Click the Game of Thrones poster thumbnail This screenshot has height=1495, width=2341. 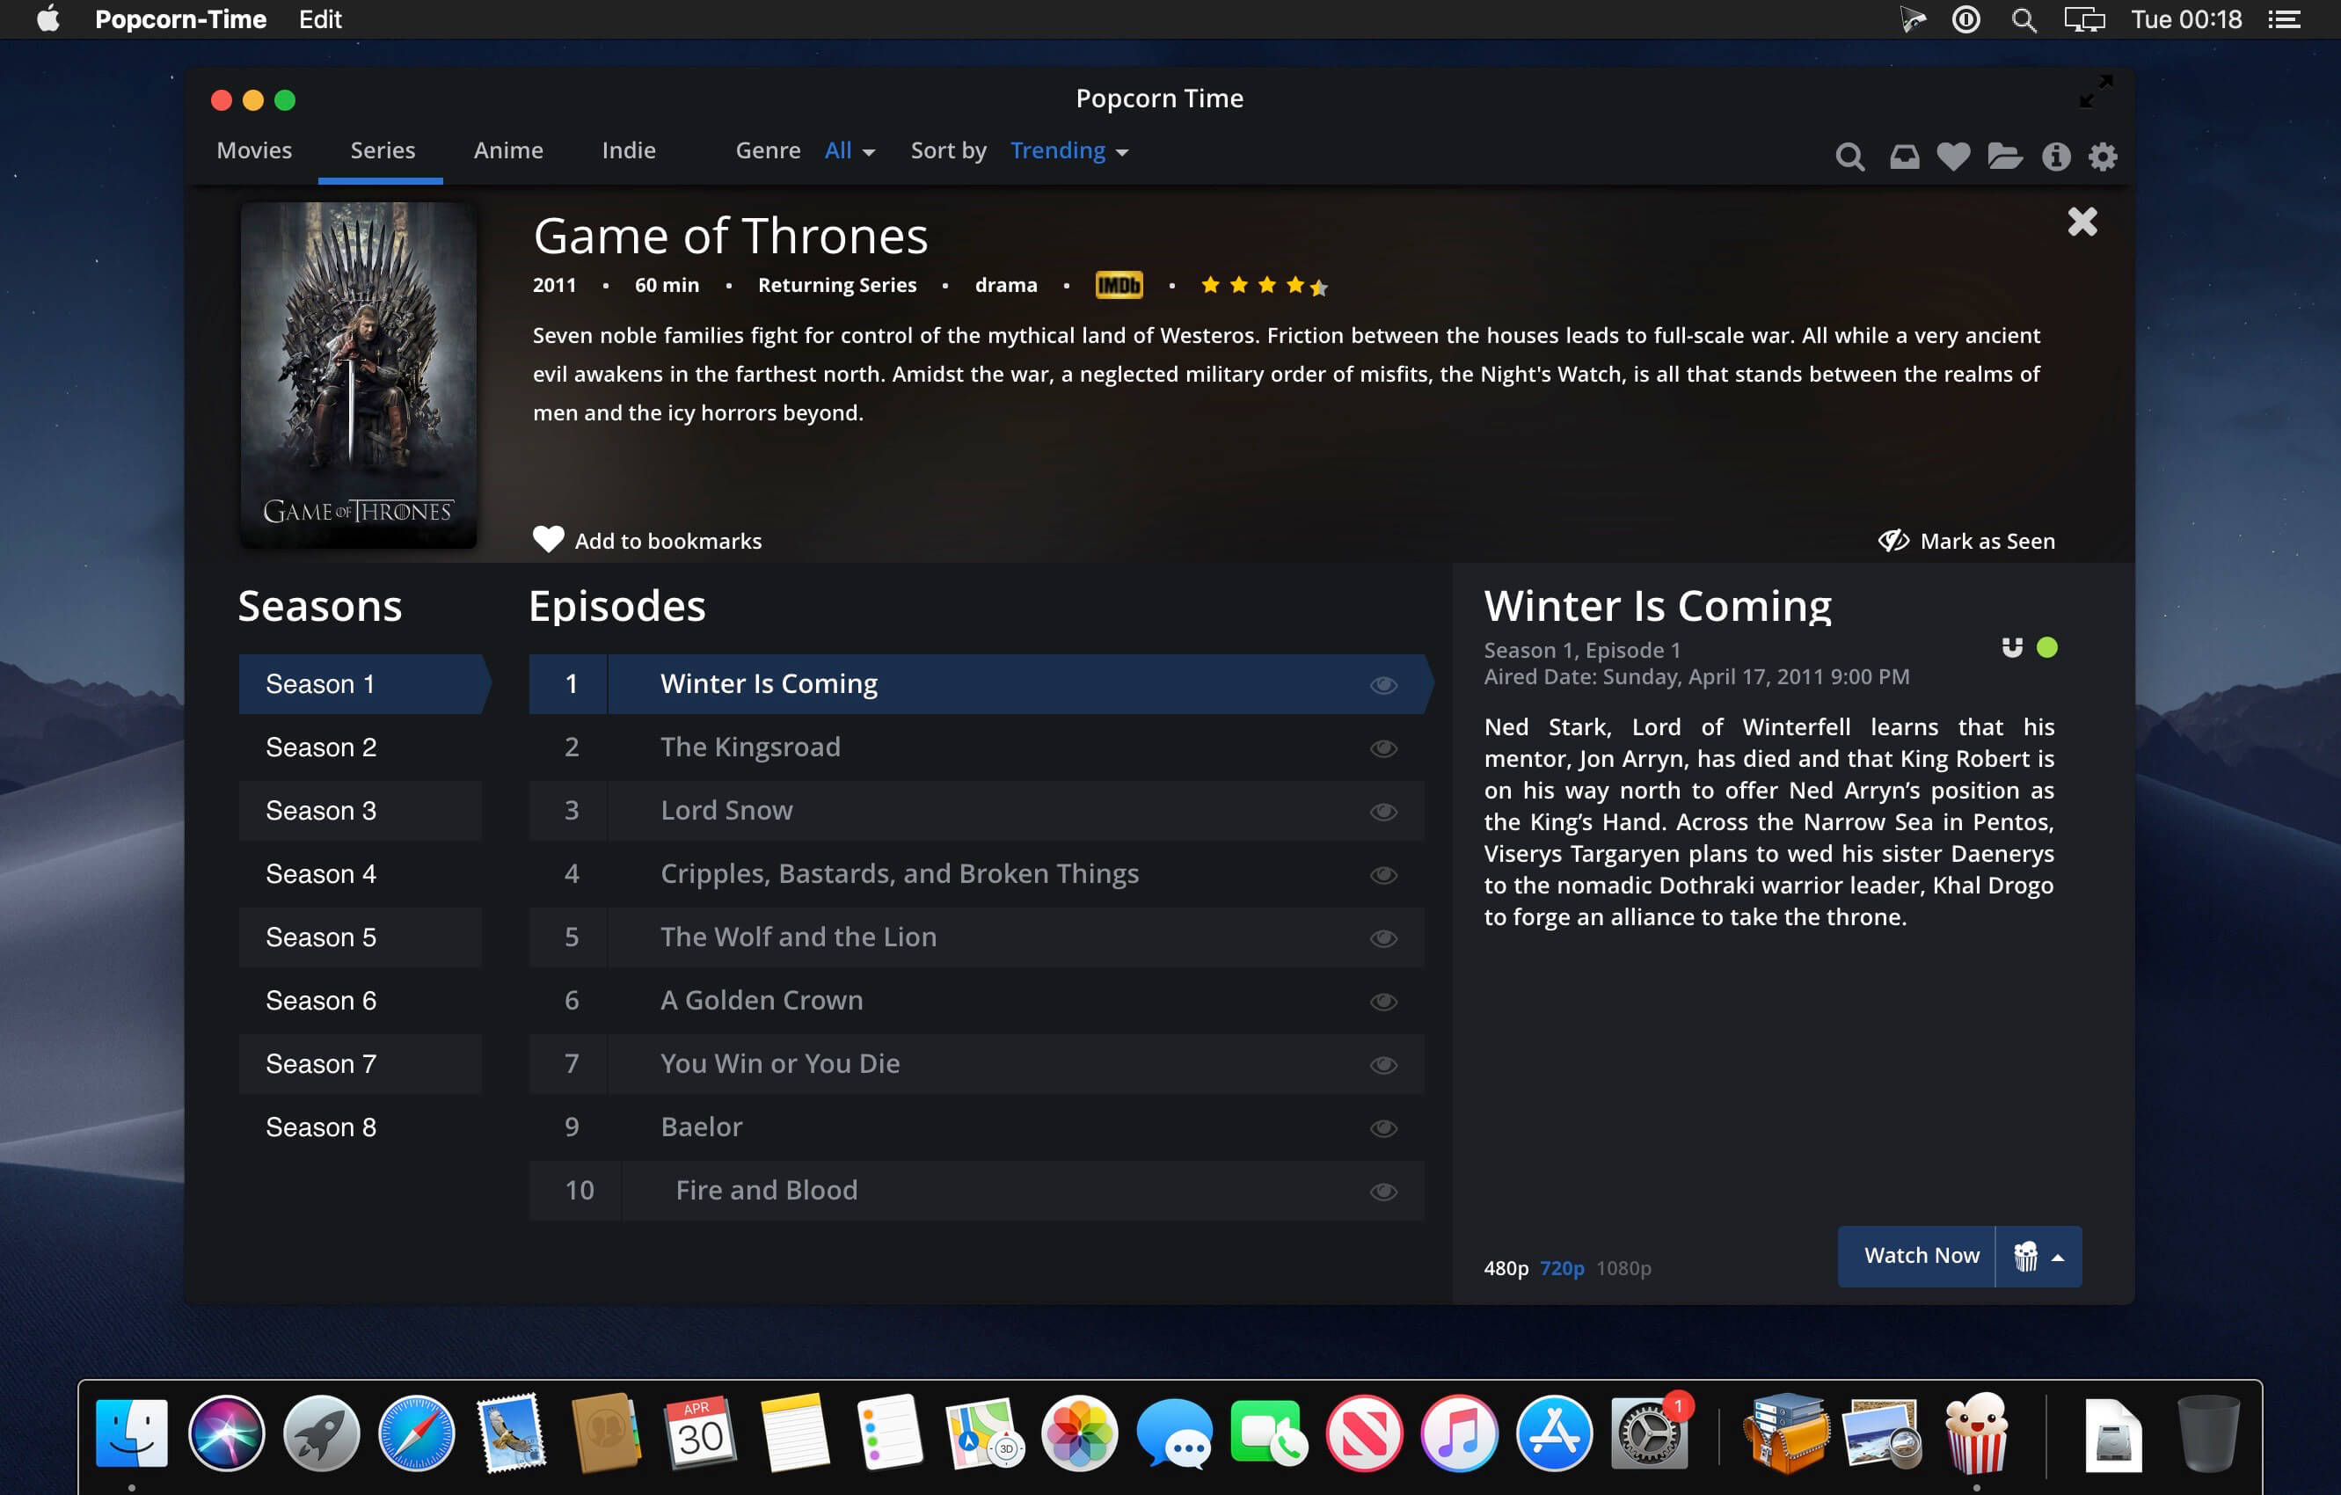coord(359,375)
